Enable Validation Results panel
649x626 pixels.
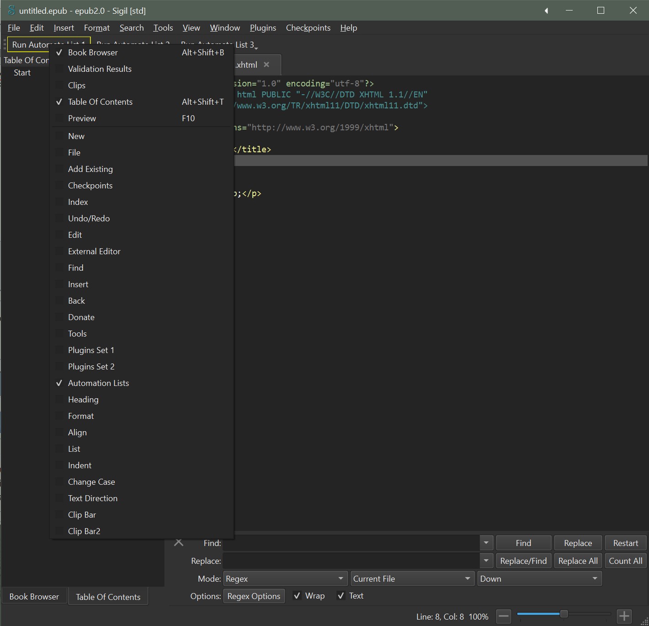[142, 69]
